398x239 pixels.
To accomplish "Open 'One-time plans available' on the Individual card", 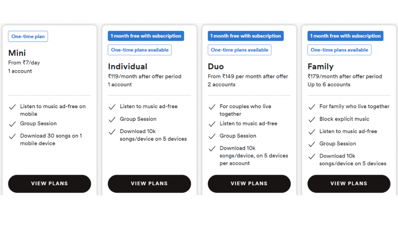I will click(140, 50).
